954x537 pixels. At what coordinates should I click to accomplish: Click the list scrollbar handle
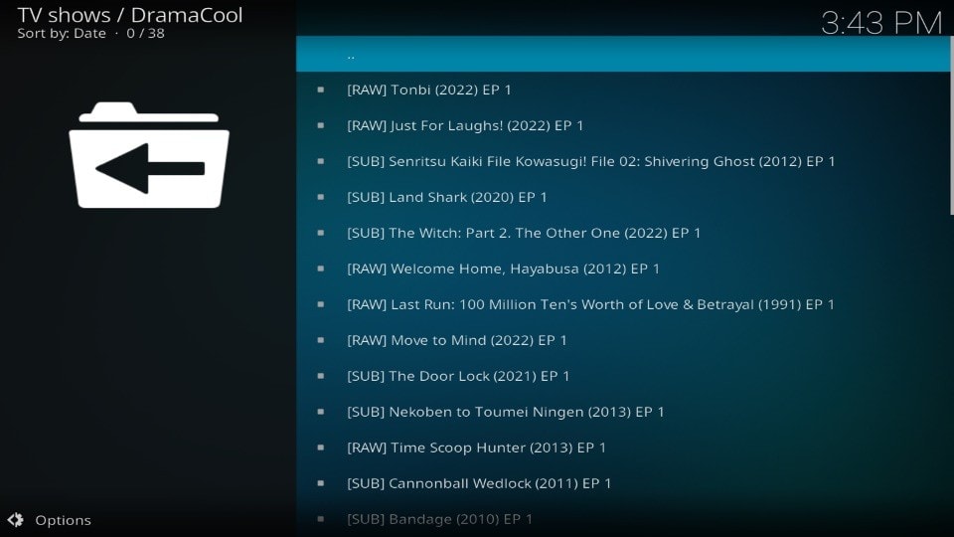952,125
